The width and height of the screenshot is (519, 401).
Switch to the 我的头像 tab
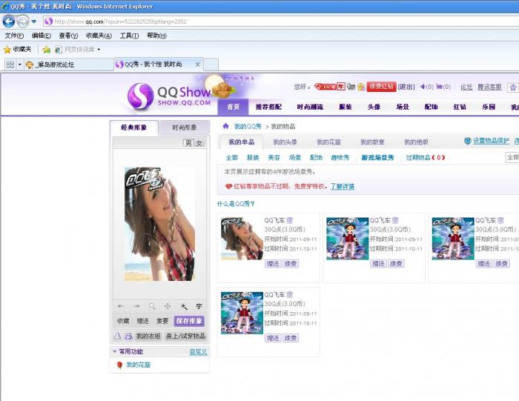point(285,142)
